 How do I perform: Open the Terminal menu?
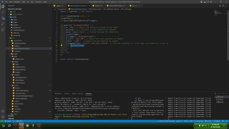38,2
